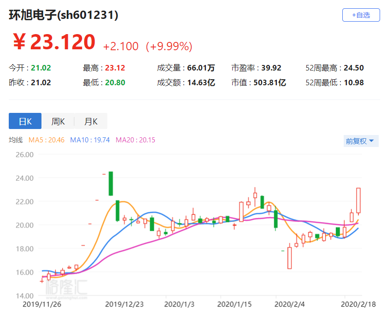
Task: Click the 最低 value 20.80
Action: point(115,82)
